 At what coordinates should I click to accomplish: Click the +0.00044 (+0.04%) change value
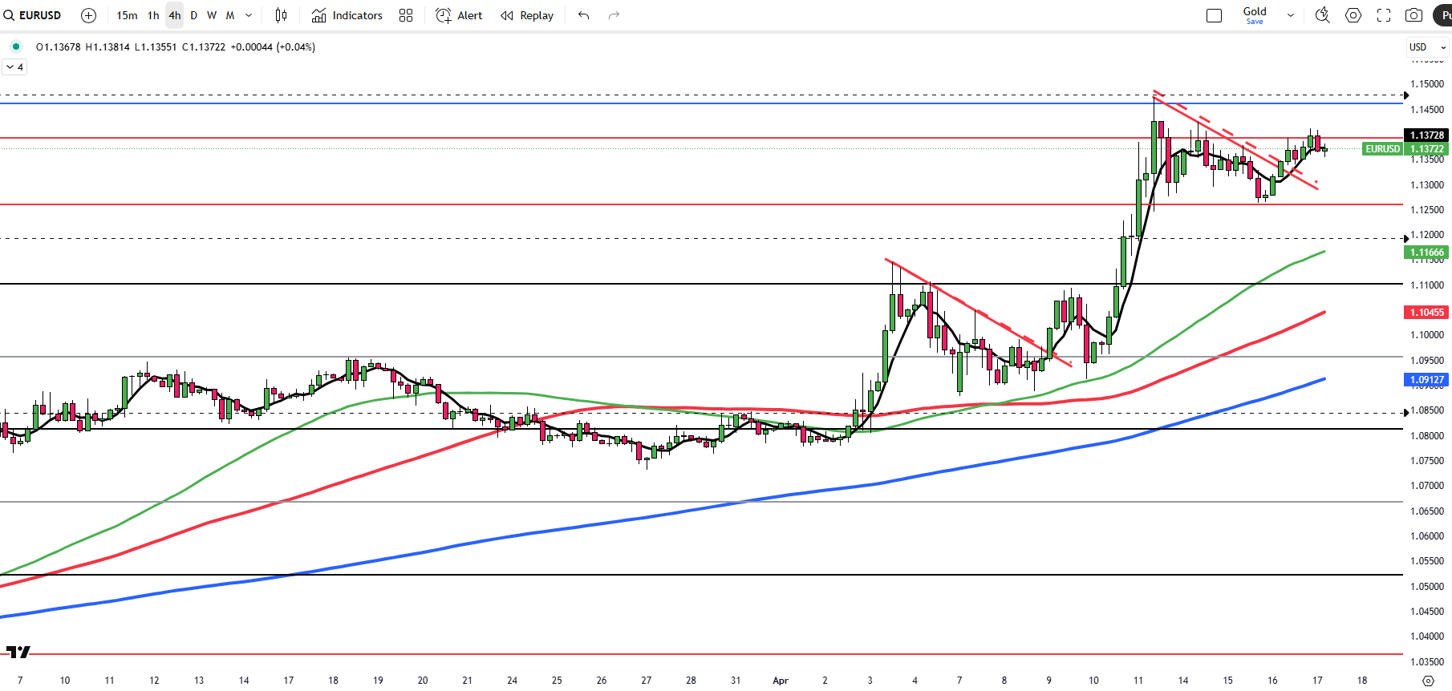(273, 47)
